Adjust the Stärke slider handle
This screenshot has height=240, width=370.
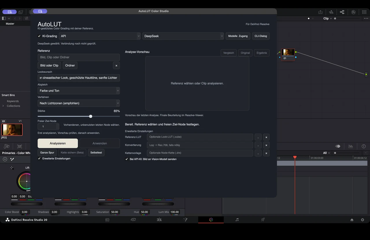(x=91, y=116)
